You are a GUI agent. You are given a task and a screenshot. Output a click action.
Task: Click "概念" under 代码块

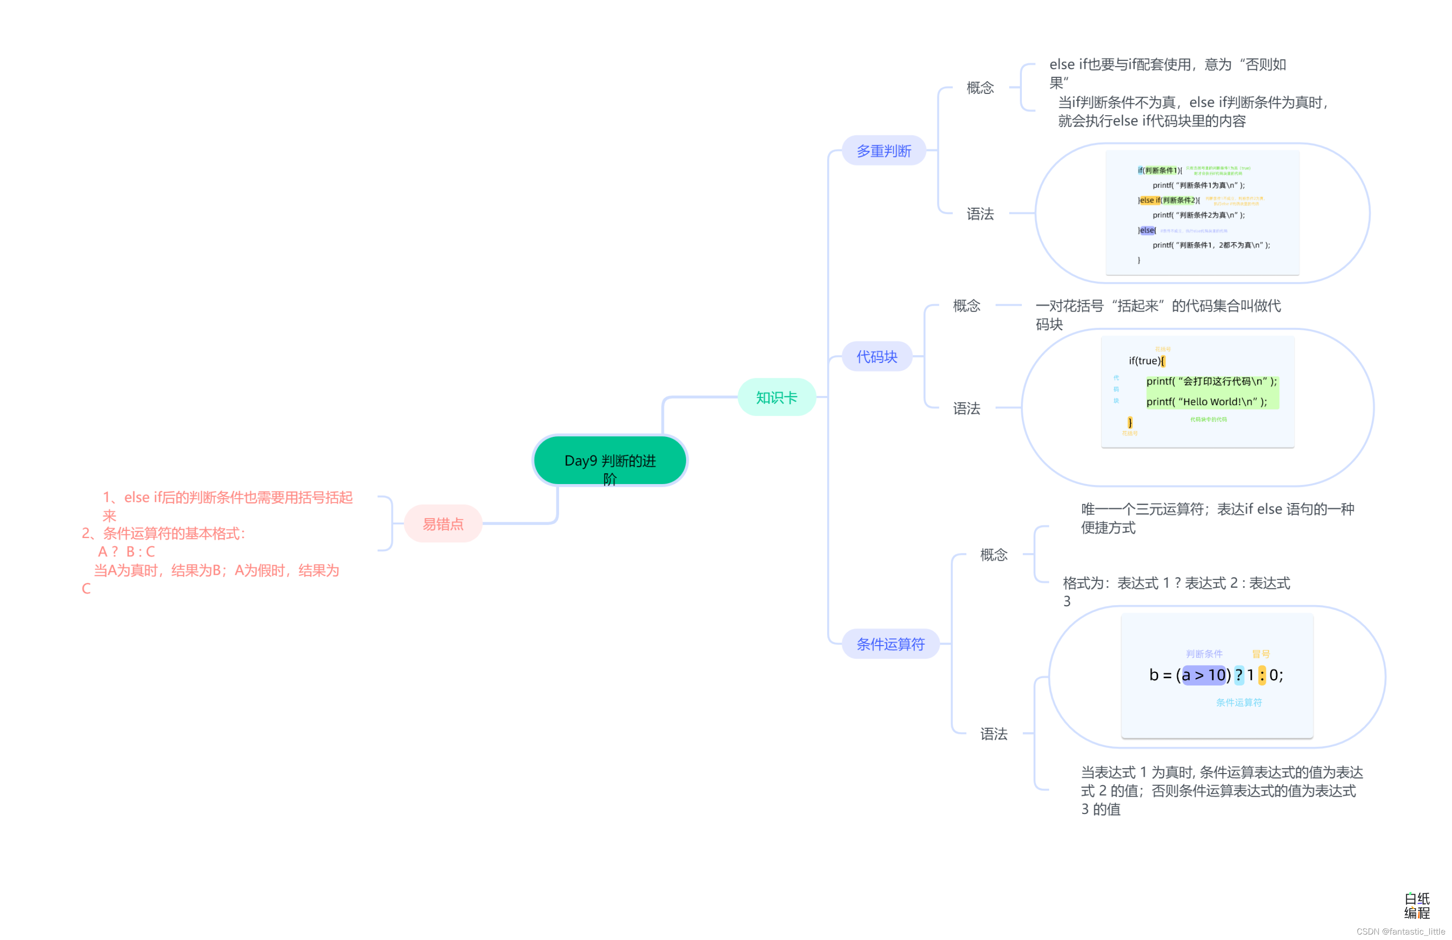click(x=966, y=306)
